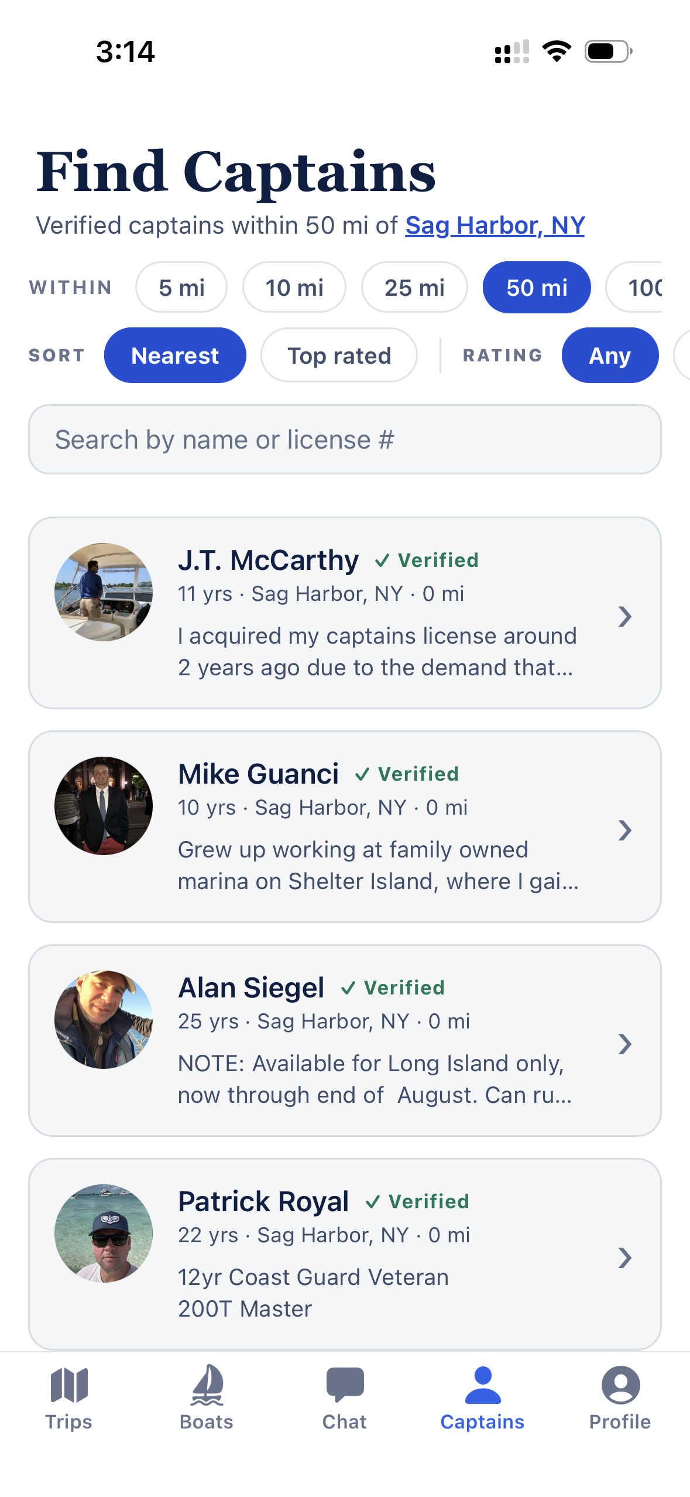Select the 25 mi radius filter
Image resolution: width=690 pixels, height=1497 pixels.
[x=414, y=287]
